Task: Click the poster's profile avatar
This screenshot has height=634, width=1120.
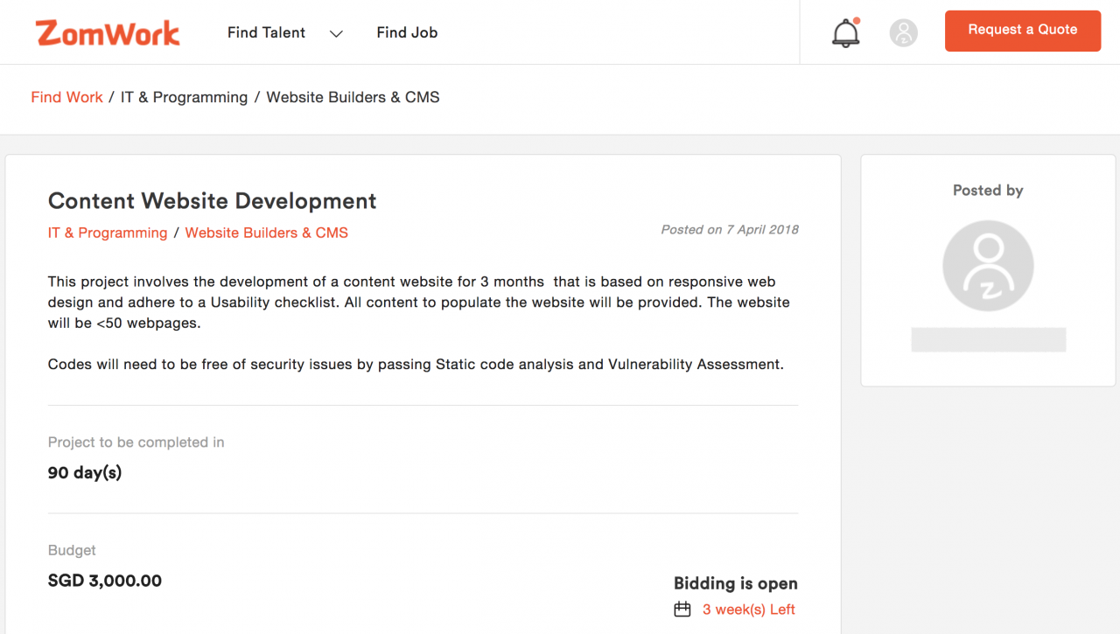Action: point(988,266)
